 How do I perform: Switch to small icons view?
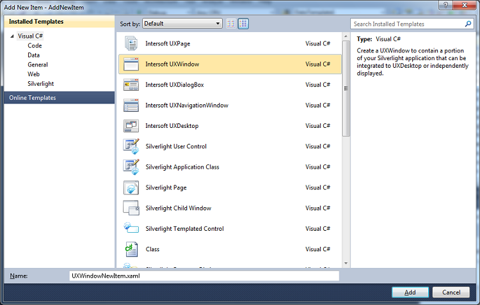(x=231, y=24)
